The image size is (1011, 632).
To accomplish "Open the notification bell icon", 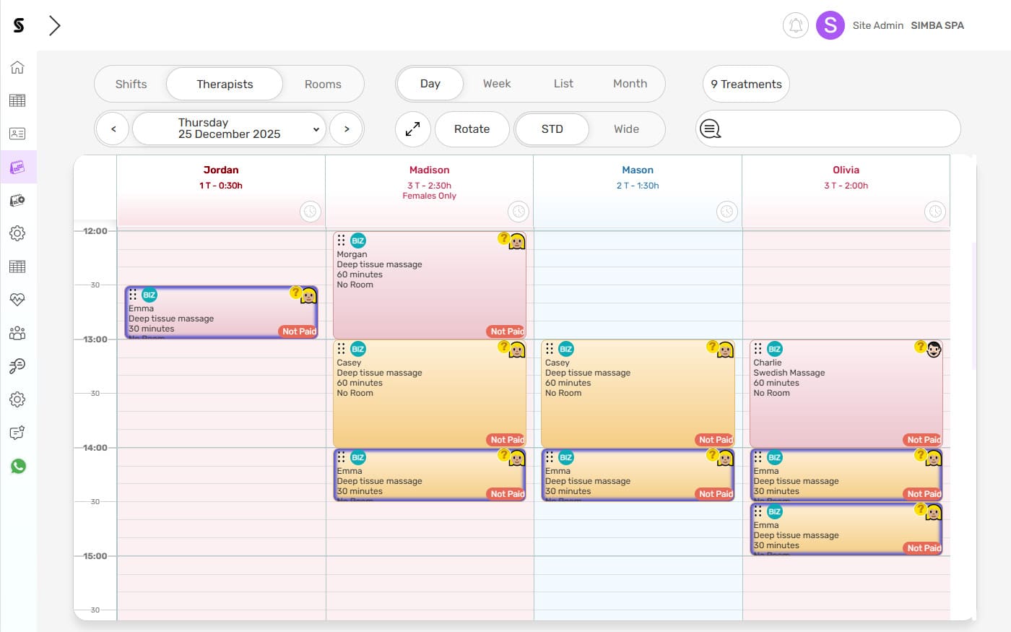I will tap(795, 25).
